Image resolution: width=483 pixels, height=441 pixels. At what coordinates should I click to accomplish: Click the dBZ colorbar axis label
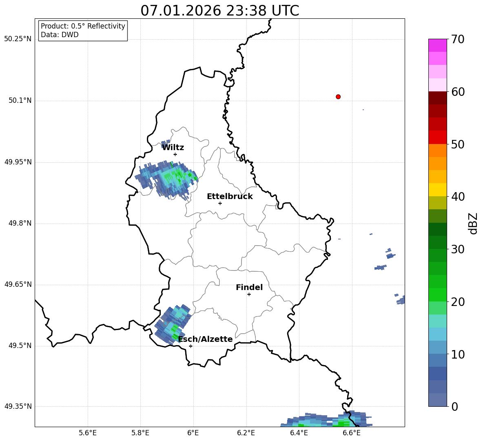click(473, 223)
